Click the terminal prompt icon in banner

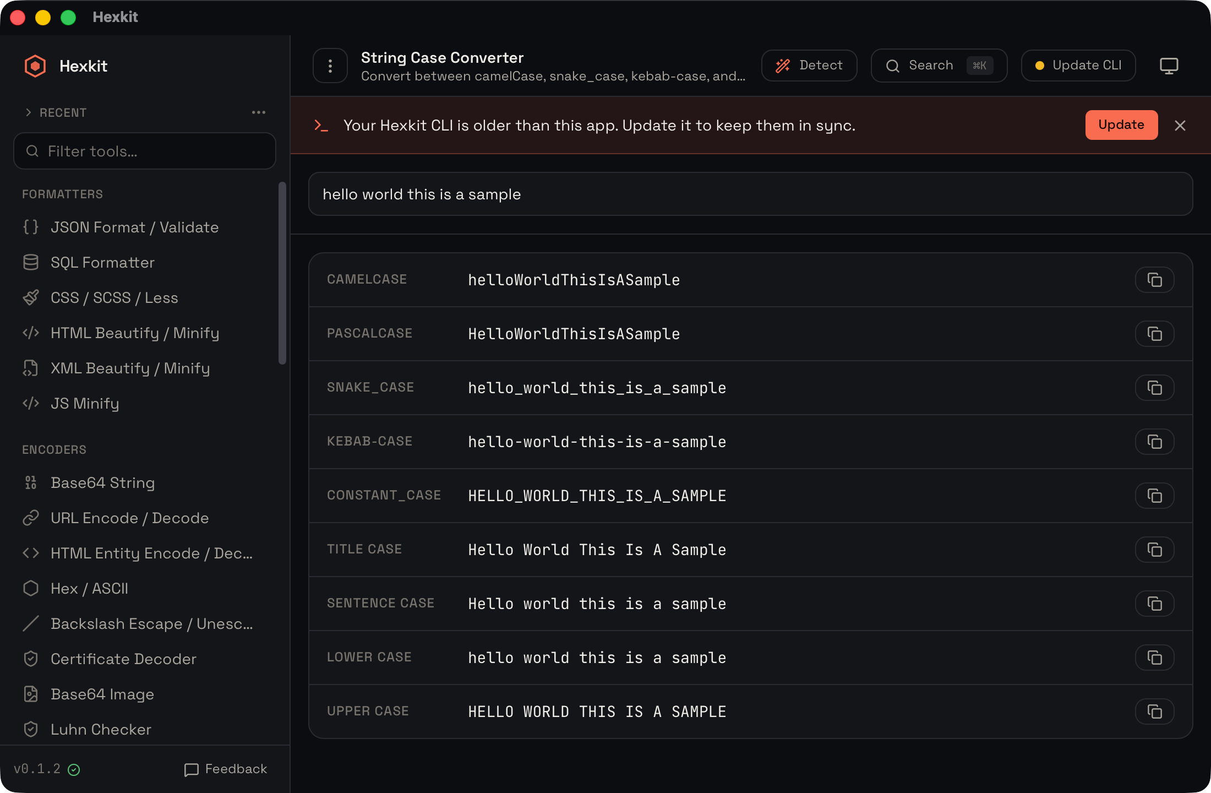[x=321, y=126]
